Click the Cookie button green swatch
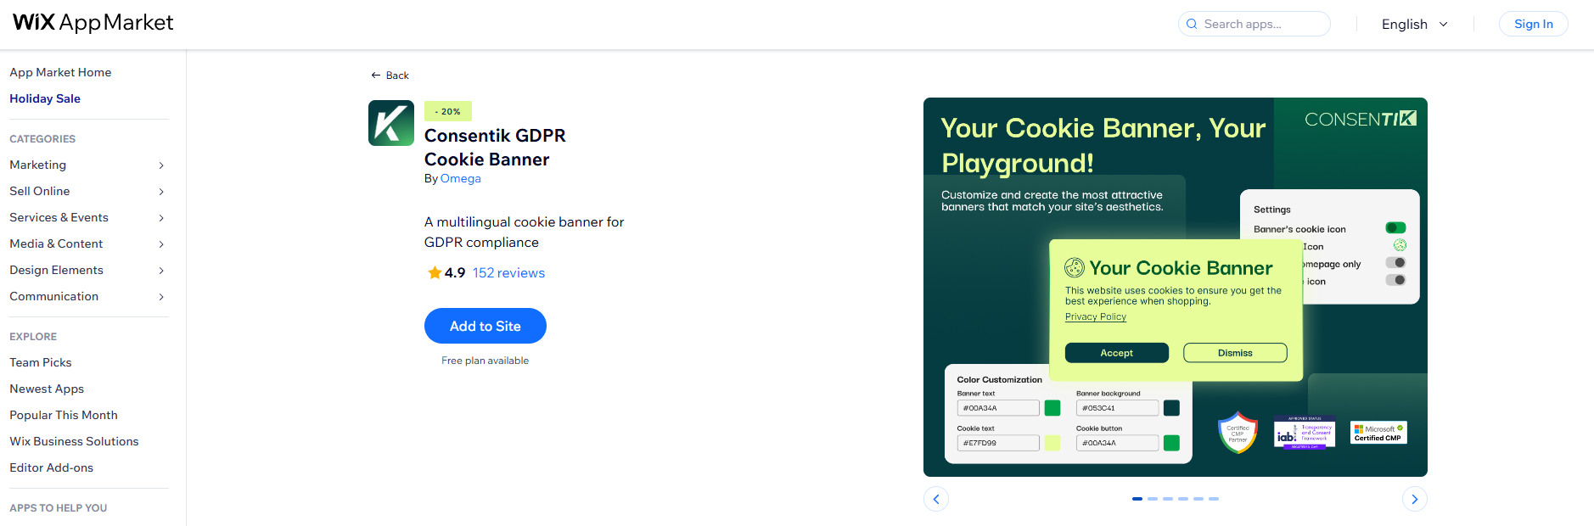Viewport: 1594px width, 526px height. coord(1171,443)
